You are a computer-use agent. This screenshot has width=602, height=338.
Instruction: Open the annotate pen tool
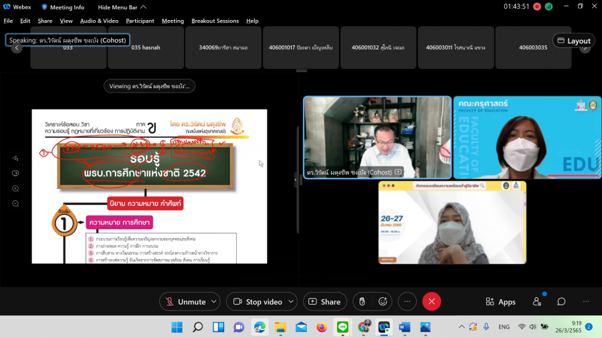tap(15, 158)
